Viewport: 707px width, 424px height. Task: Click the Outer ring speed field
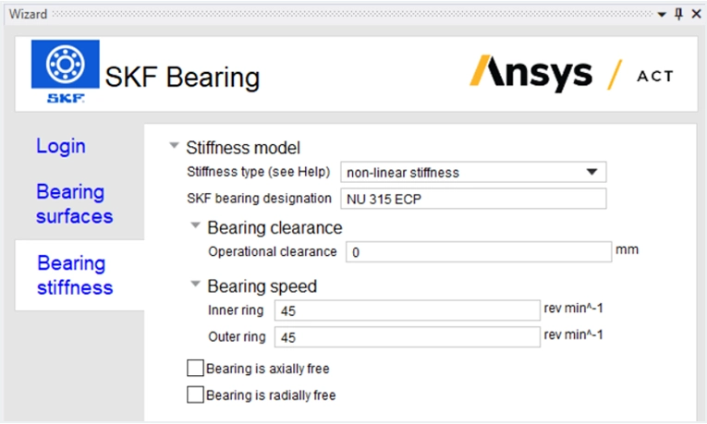click(x=408, y=337)
